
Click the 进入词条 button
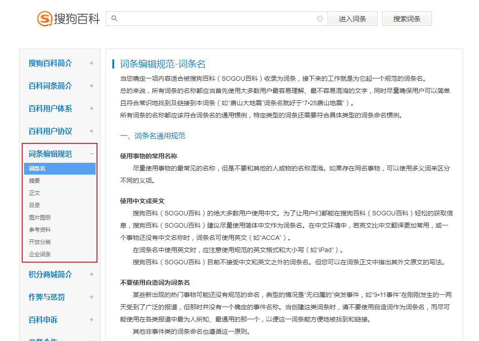click(353, 19)
